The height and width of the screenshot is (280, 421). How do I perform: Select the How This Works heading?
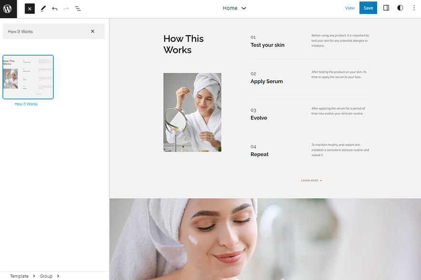pyautogui.click(x=183, y=44)
